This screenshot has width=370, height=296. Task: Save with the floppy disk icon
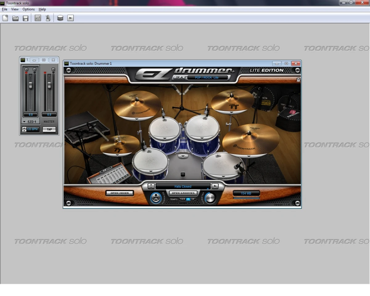pos(26,18)
